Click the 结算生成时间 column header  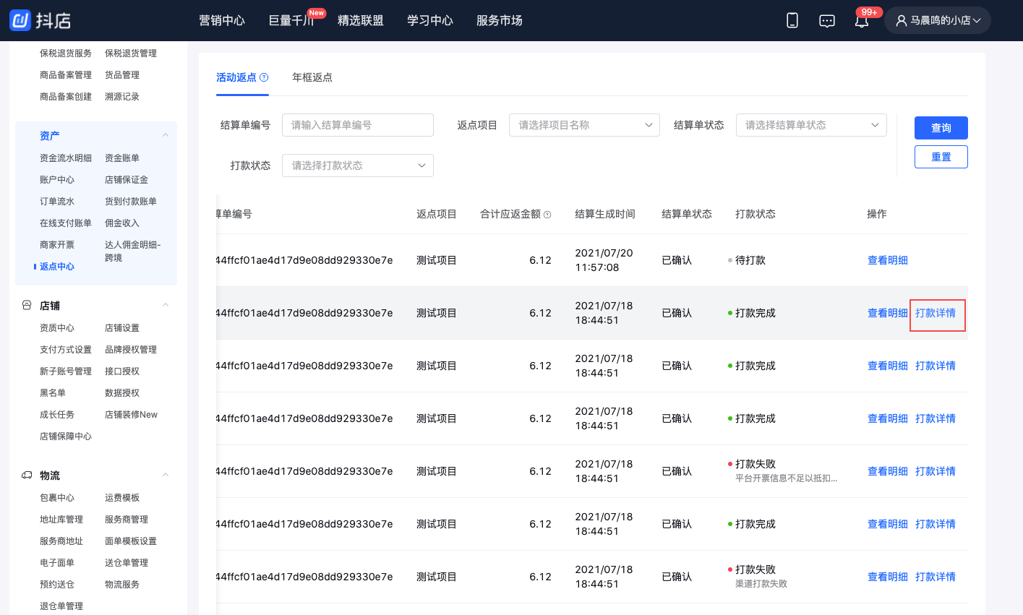pos(605,214)
